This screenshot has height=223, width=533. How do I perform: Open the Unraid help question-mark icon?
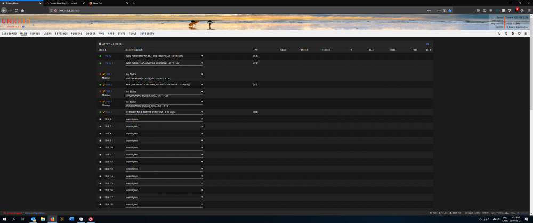click(512, 34)
